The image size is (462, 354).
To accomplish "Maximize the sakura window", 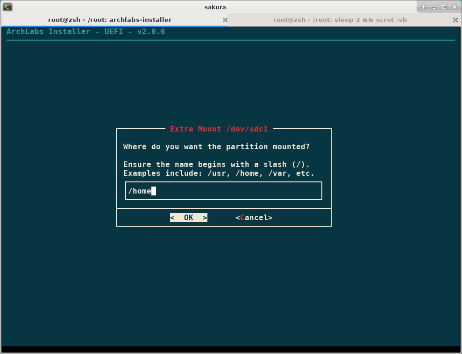I will point(444,7).
